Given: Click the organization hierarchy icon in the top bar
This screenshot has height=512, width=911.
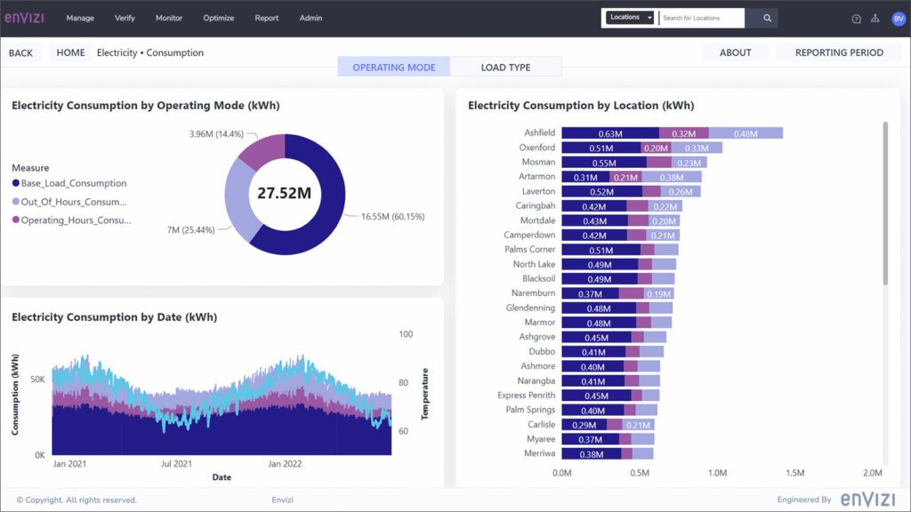Looking at the screenshot, I should click(x=875, y=19).
